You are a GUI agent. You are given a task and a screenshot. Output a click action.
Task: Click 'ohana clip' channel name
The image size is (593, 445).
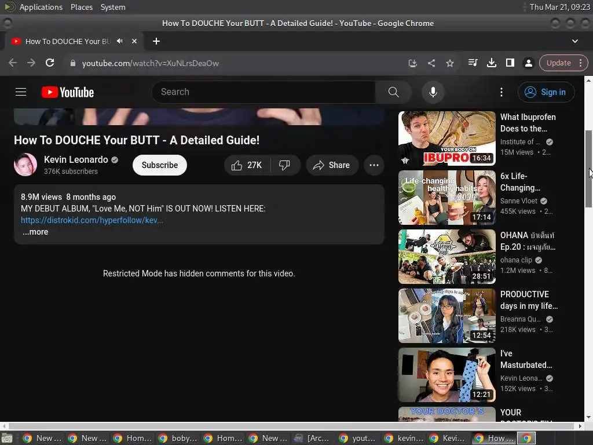coord(516,260)
